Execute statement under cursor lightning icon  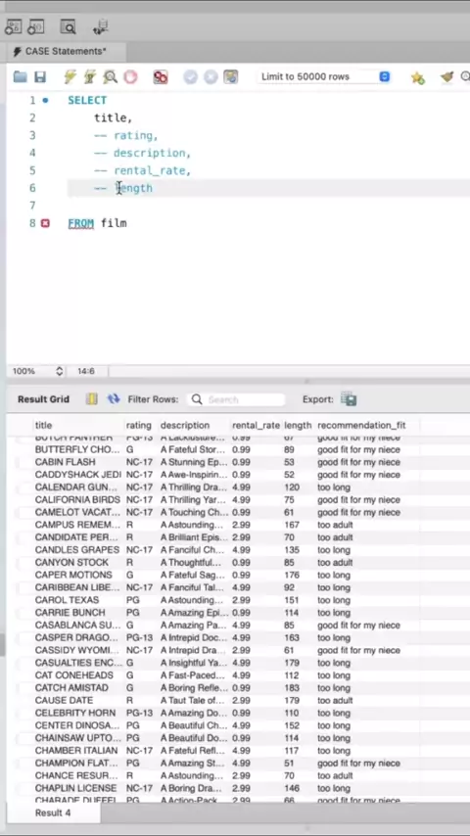(x=90, y=76)
